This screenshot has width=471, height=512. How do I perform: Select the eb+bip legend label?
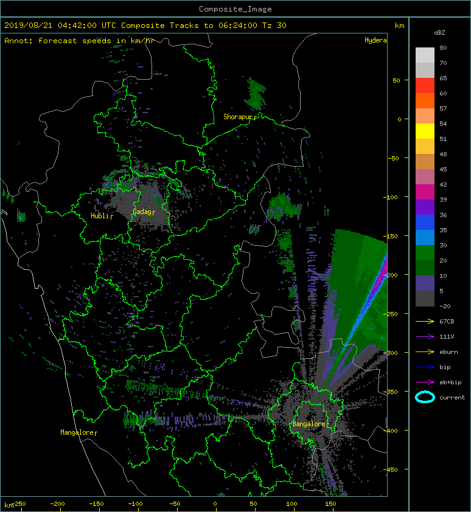point(450,382)
